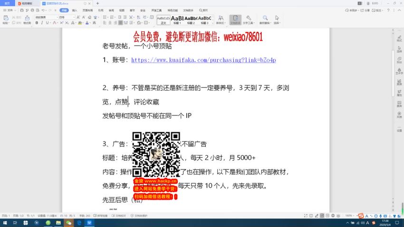Toggle the Document Layout button

pos(235,19)
